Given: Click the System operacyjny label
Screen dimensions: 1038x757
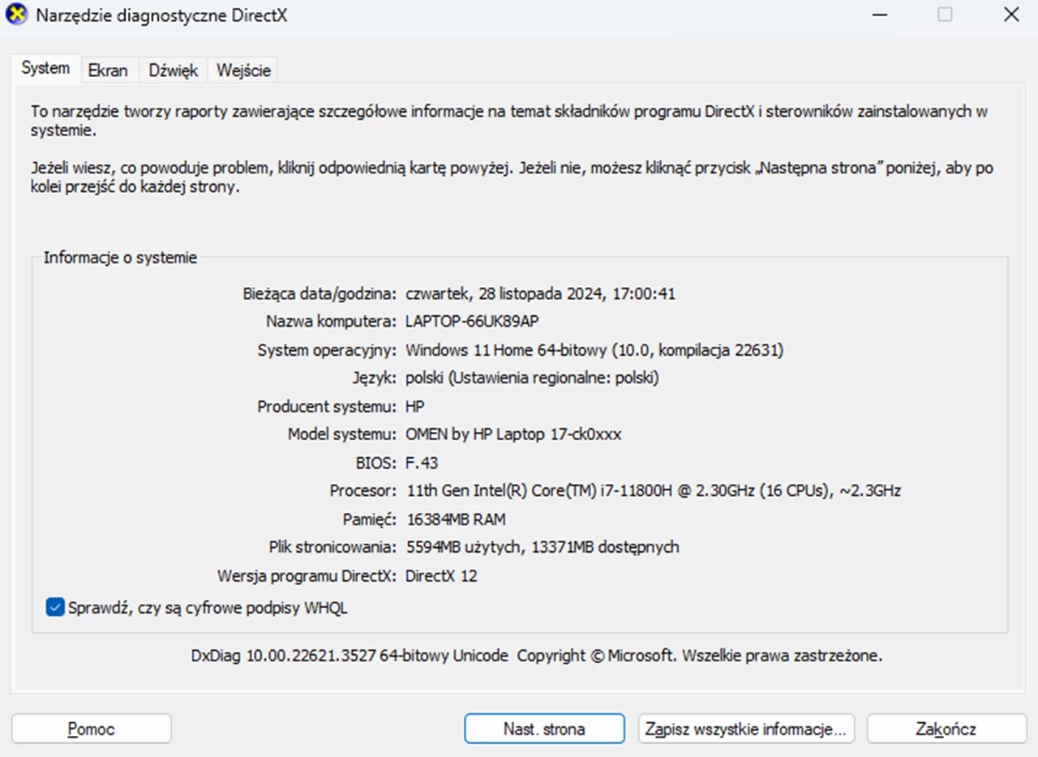Looking at the screenshot, I should pyautogui.click(x=327, y=350).
